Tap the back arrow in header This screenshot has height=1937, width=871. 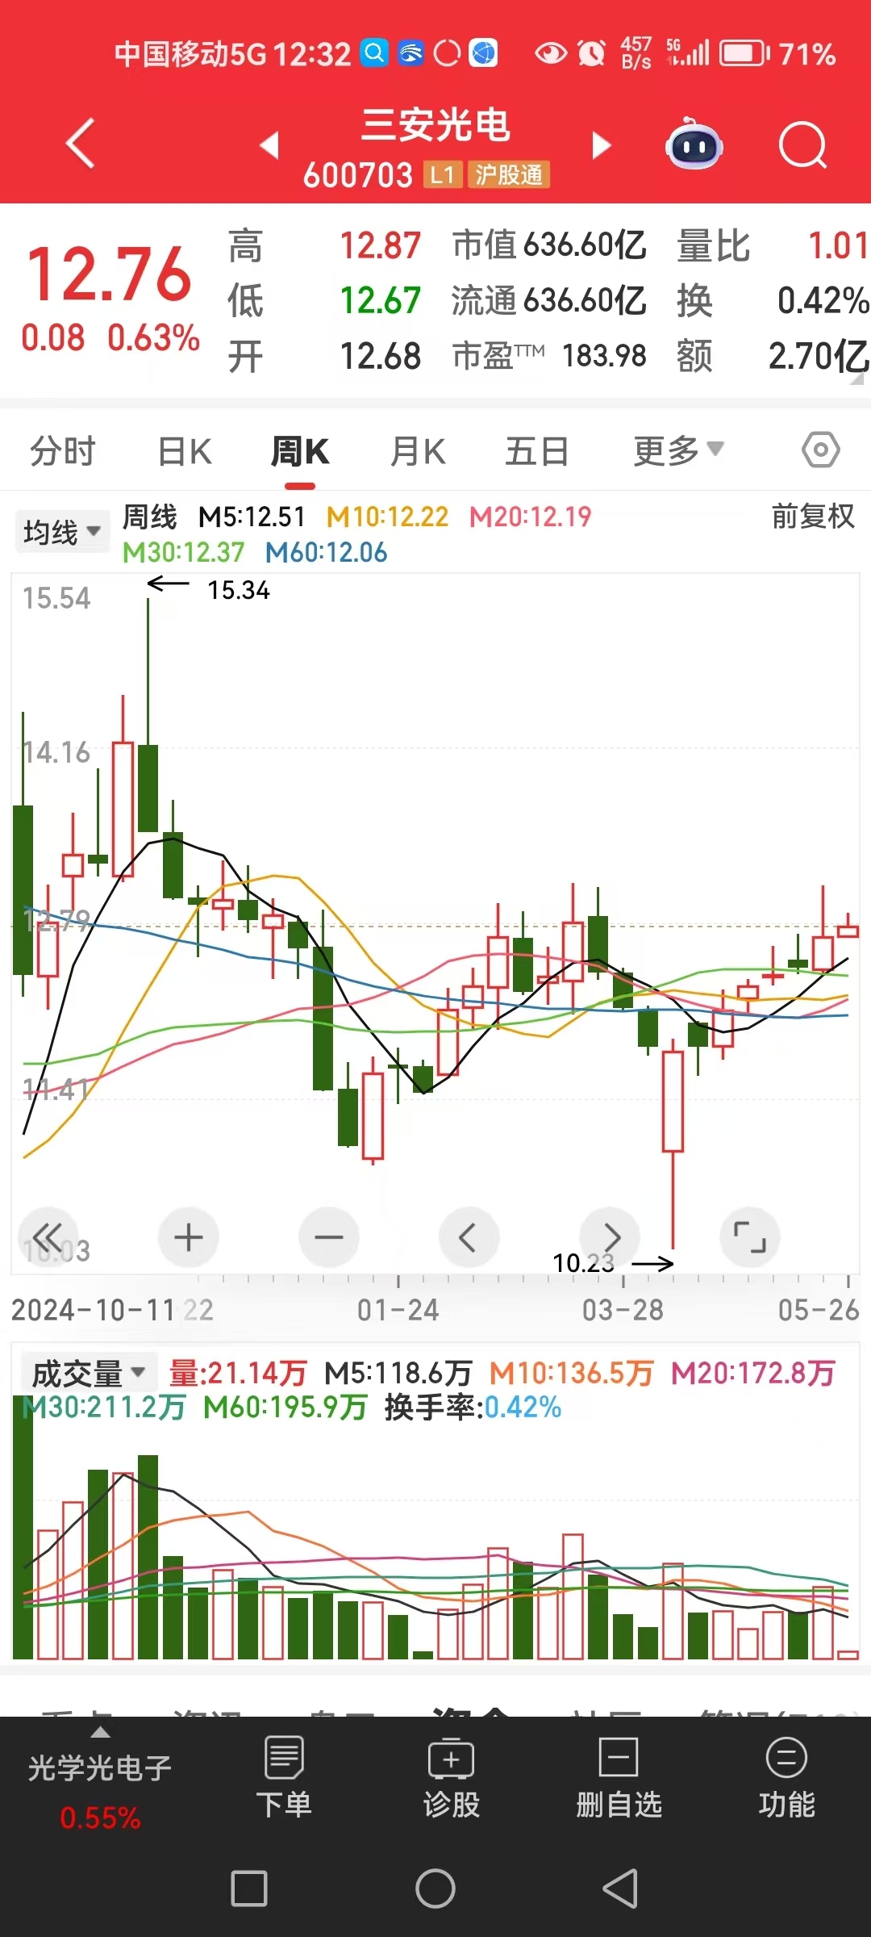click(x=81, y=144)
